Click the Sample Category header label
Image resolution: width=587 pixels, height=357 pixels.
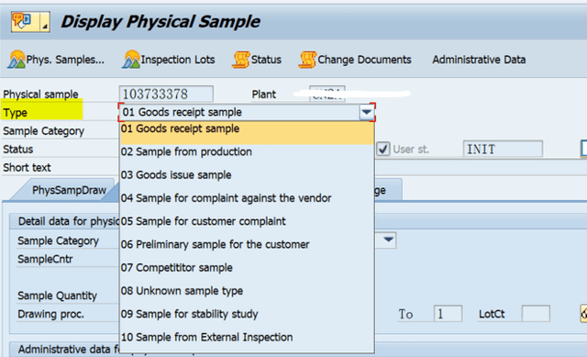[43, 131]
